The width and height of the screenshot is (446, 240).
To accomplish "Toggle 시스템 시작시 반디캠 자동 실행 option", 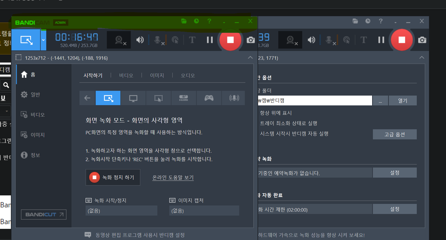I will pyautogui.click(x=294, y=134).
